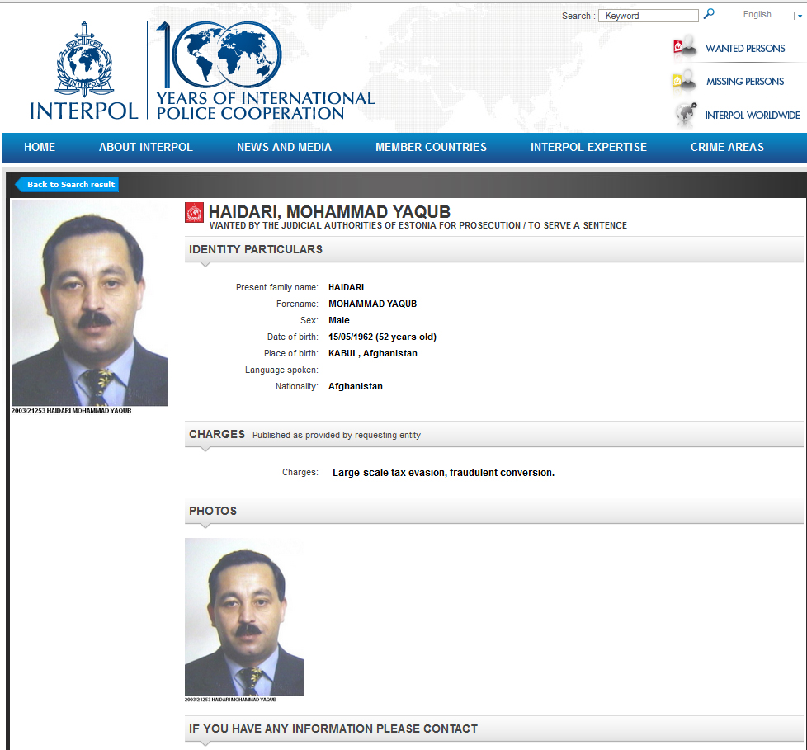Open the Home menu item
This screenshot has width=807, height=750.
click(x=40, y=147)
